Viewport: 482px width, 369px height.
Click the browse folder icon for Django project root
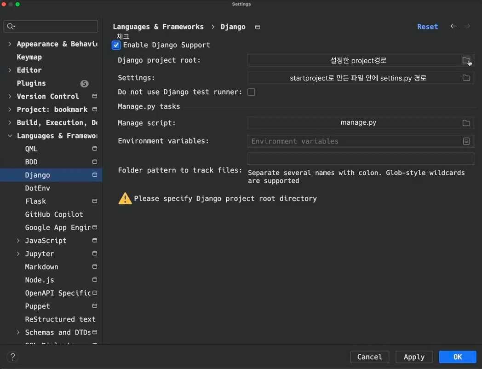coord(466,60)
